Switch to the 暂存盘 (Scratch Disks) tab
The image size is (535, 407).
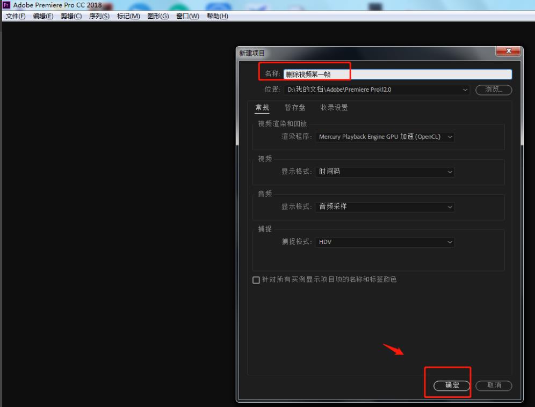tap(294, 107)
